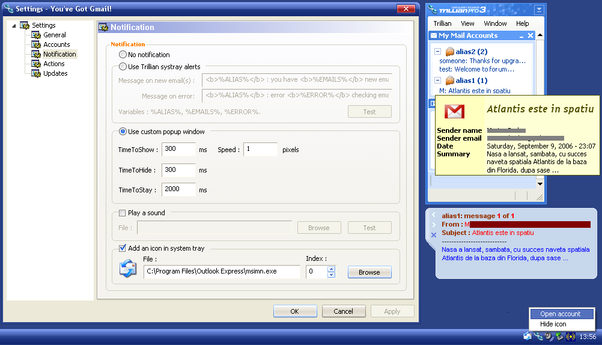
Task: Open the 'test: Welcome to forum…' mail entry
Action: 476,69
